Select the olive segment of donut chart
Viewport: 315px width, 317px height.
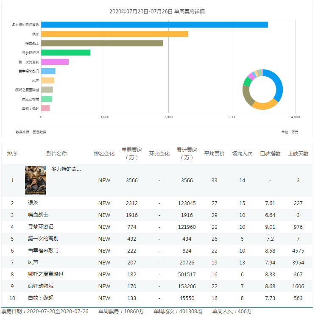[247, 95]
